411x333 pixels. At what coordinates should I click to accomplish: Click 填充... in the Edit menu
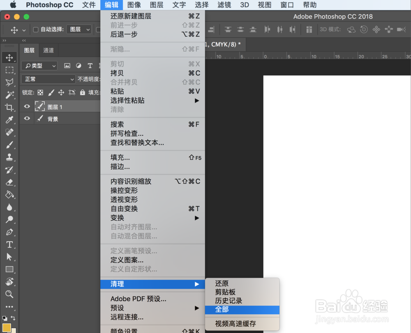[152, 157]
